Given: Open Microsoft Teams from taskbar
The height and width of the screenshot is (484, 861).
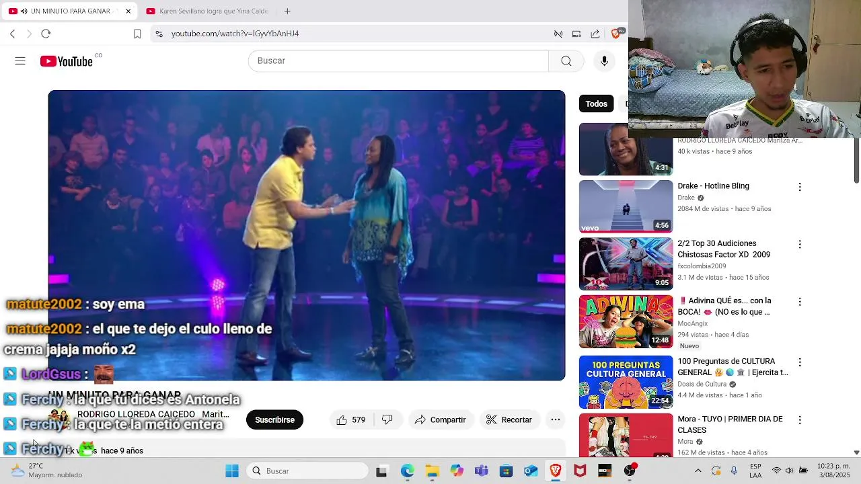Looking at the screenshot, I should pyautogui.click(x=482, y=471).
